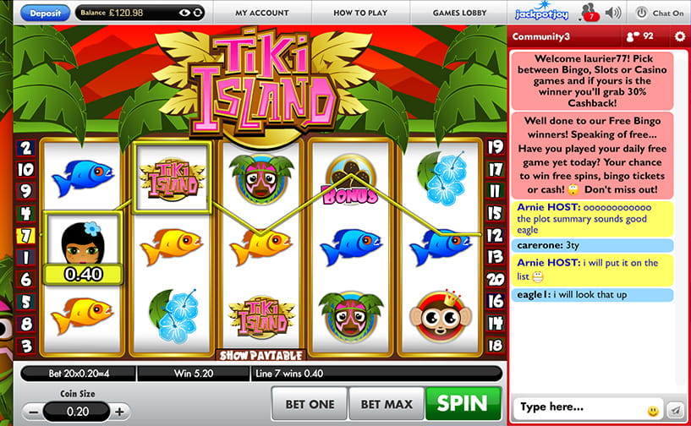Expand the Show Paytable tab
Image resolution: width=691 pixels, height=426 pixels.
[x=260, y=355]
